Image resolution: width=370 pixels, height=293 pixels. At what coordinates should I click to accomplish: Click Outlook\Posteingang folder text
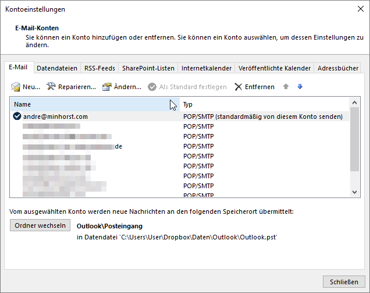109,226
